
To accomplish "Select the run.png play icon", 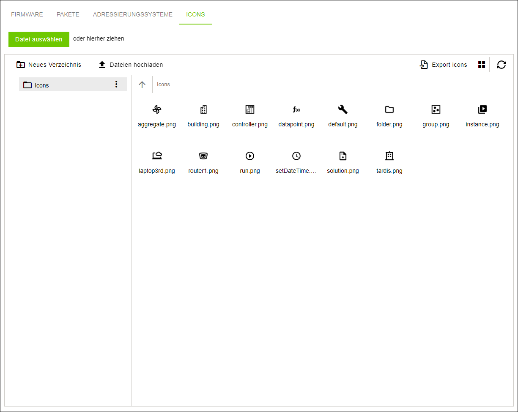I will point(250,156).
